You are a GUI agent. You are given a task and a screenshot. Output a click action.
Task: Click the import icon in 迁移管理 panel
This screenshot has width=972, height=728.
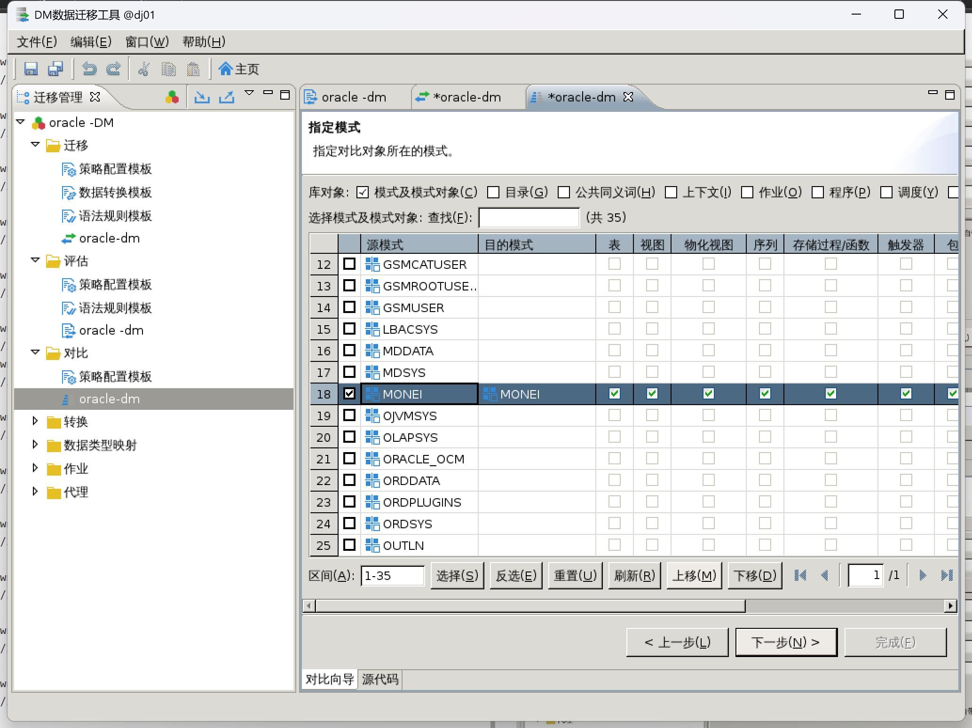pyautogui.click(x=202, y=97)
